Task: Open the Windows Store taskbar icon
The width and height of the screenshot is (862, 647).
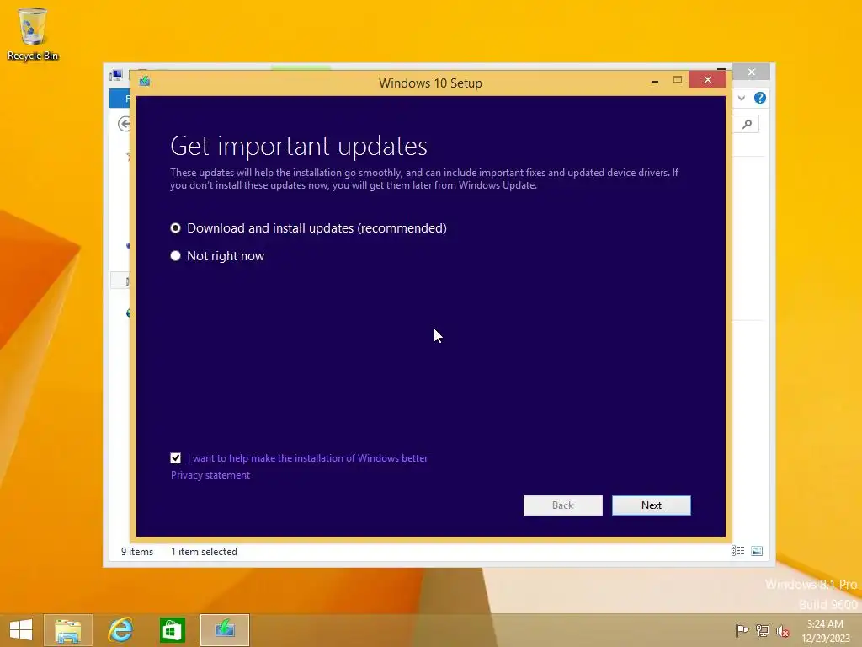Action: [172, 630]
